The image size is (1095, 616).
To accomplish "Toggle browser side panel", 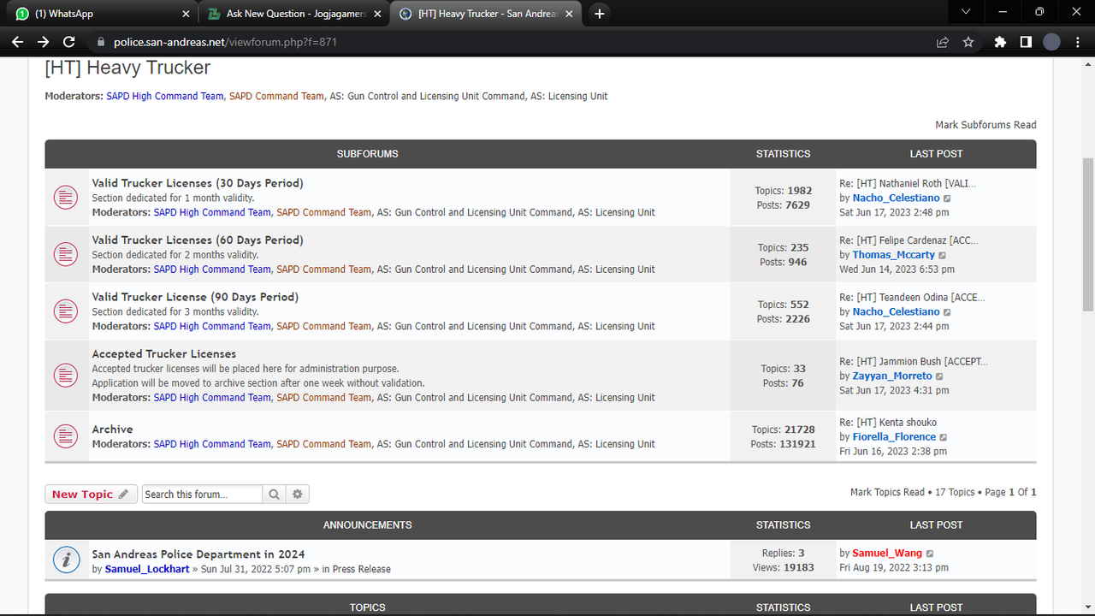I will point(1026,42).
